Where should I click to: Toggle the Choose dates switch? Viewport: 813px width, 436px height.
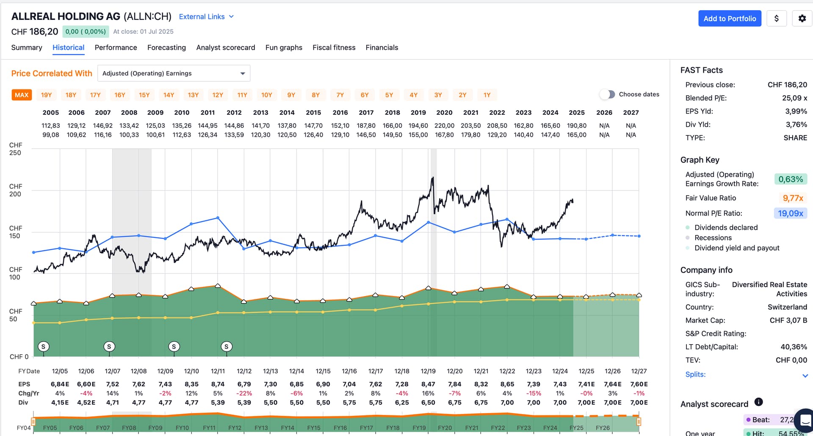(x=608, y=94)
